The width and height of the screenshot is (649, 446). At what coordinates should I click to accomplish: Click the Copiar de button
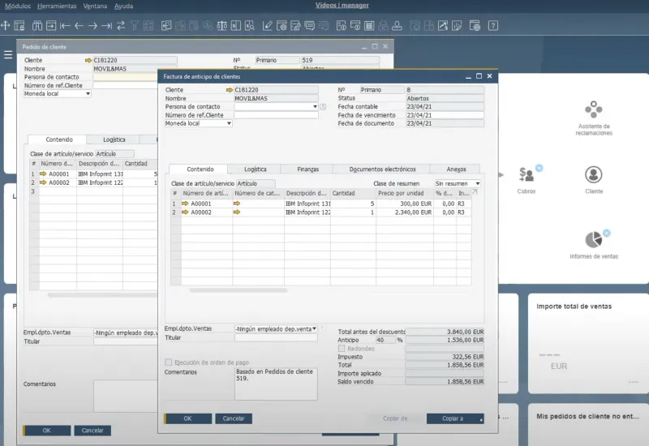[x=395, y=418]
